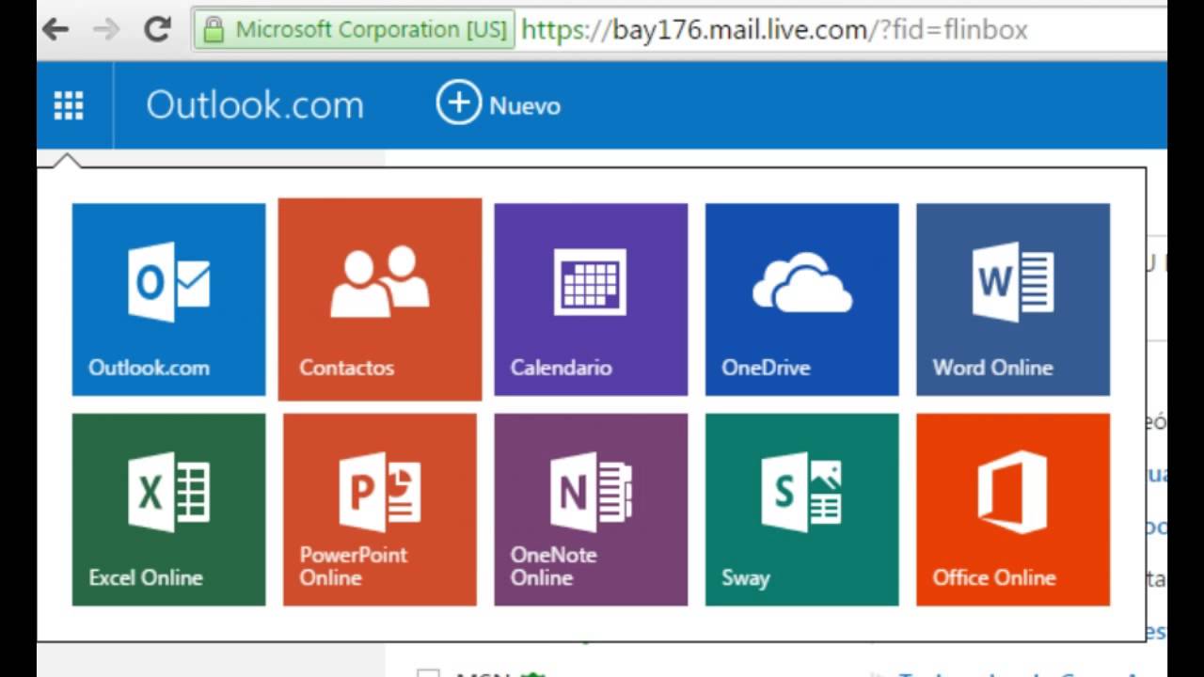Screen dimensions: 1204x677
Task: Open the Calendario tile
Action: [591, 300]
